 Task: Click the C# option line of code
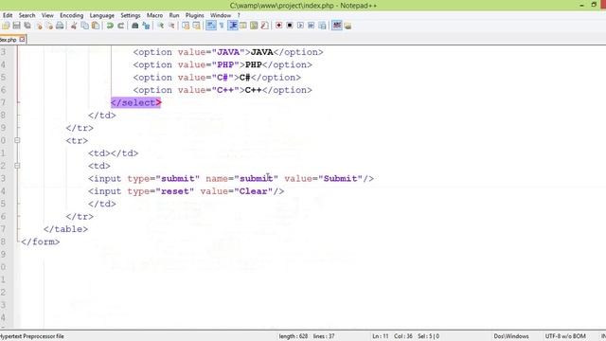point(217,78)
